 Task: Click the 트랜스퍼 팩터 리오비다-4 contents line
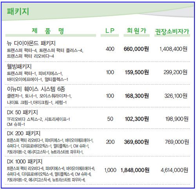(30, 56)
